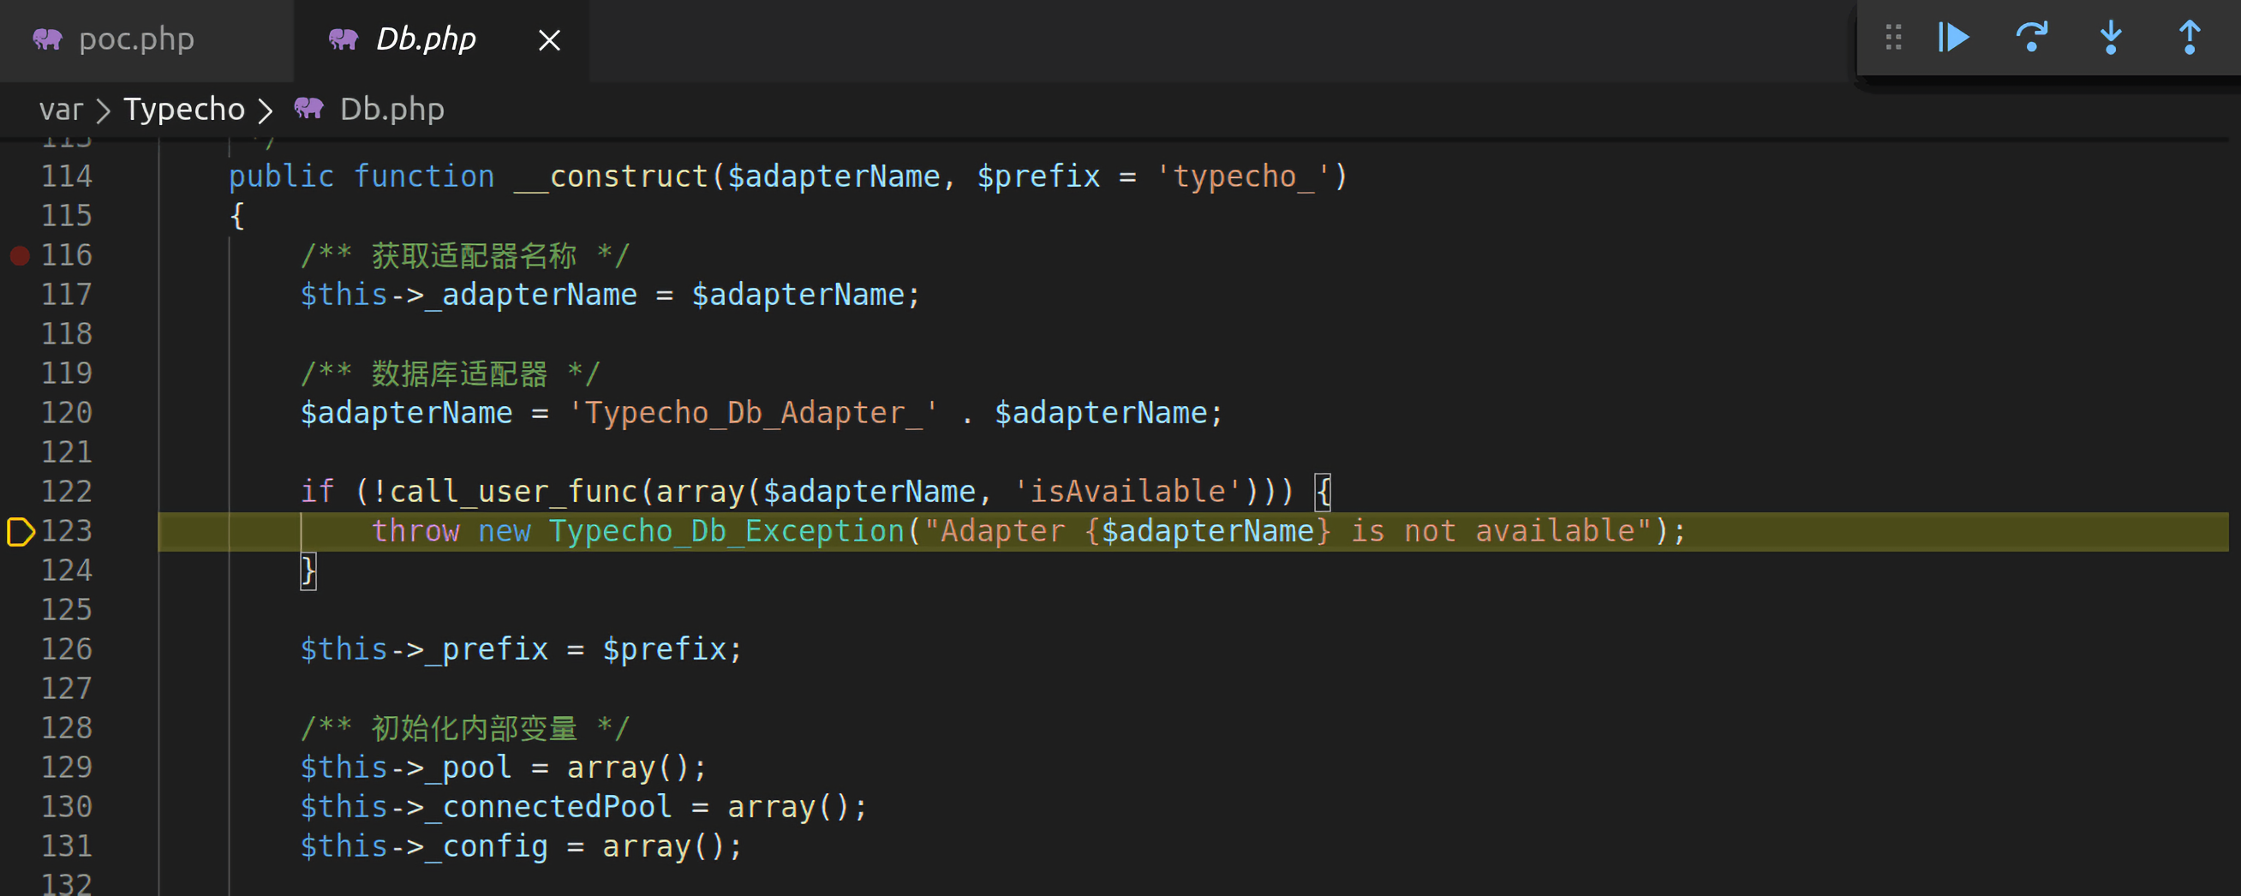Close the Db.php tab

(549, 40)
